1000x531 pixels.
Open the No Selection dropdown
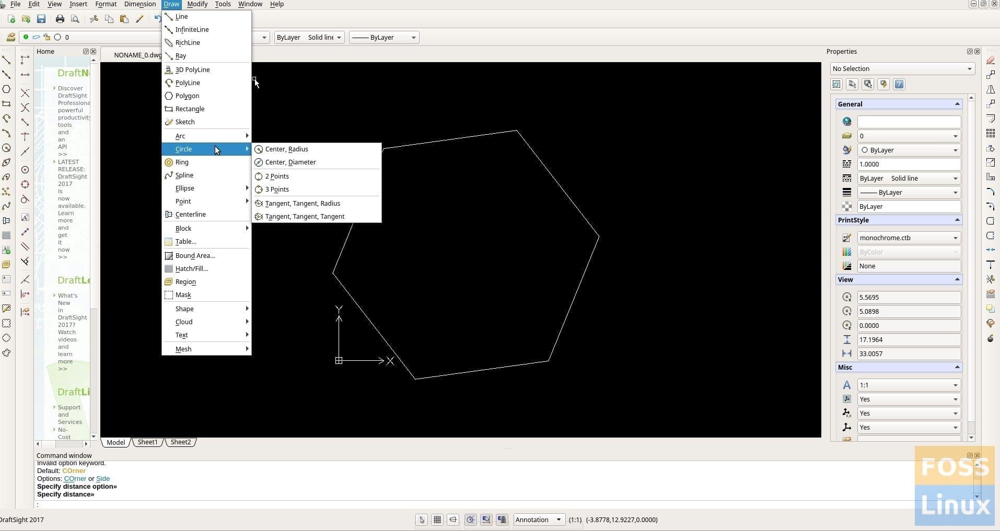[902, 69]
